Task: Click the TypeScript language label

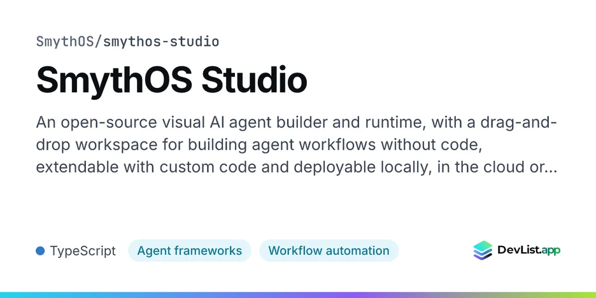Action: tap(83, 251)
